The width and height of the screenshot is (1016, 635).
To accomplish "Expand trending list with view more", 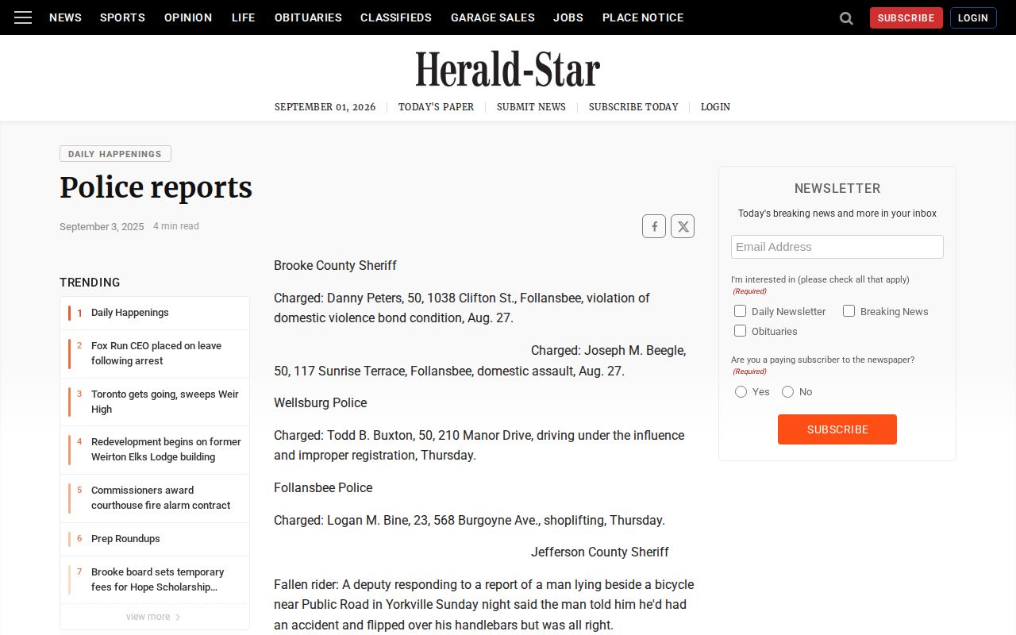I will tap(153, 617).
